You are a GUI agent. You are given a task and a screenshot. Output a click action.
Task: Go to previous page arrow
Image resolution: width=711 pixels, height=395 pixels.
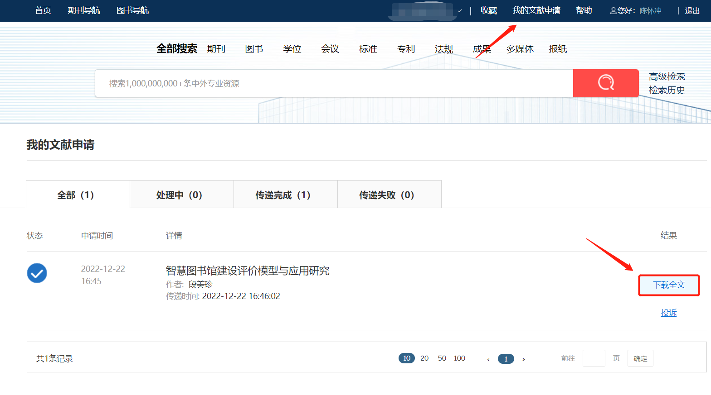point(488,359)
